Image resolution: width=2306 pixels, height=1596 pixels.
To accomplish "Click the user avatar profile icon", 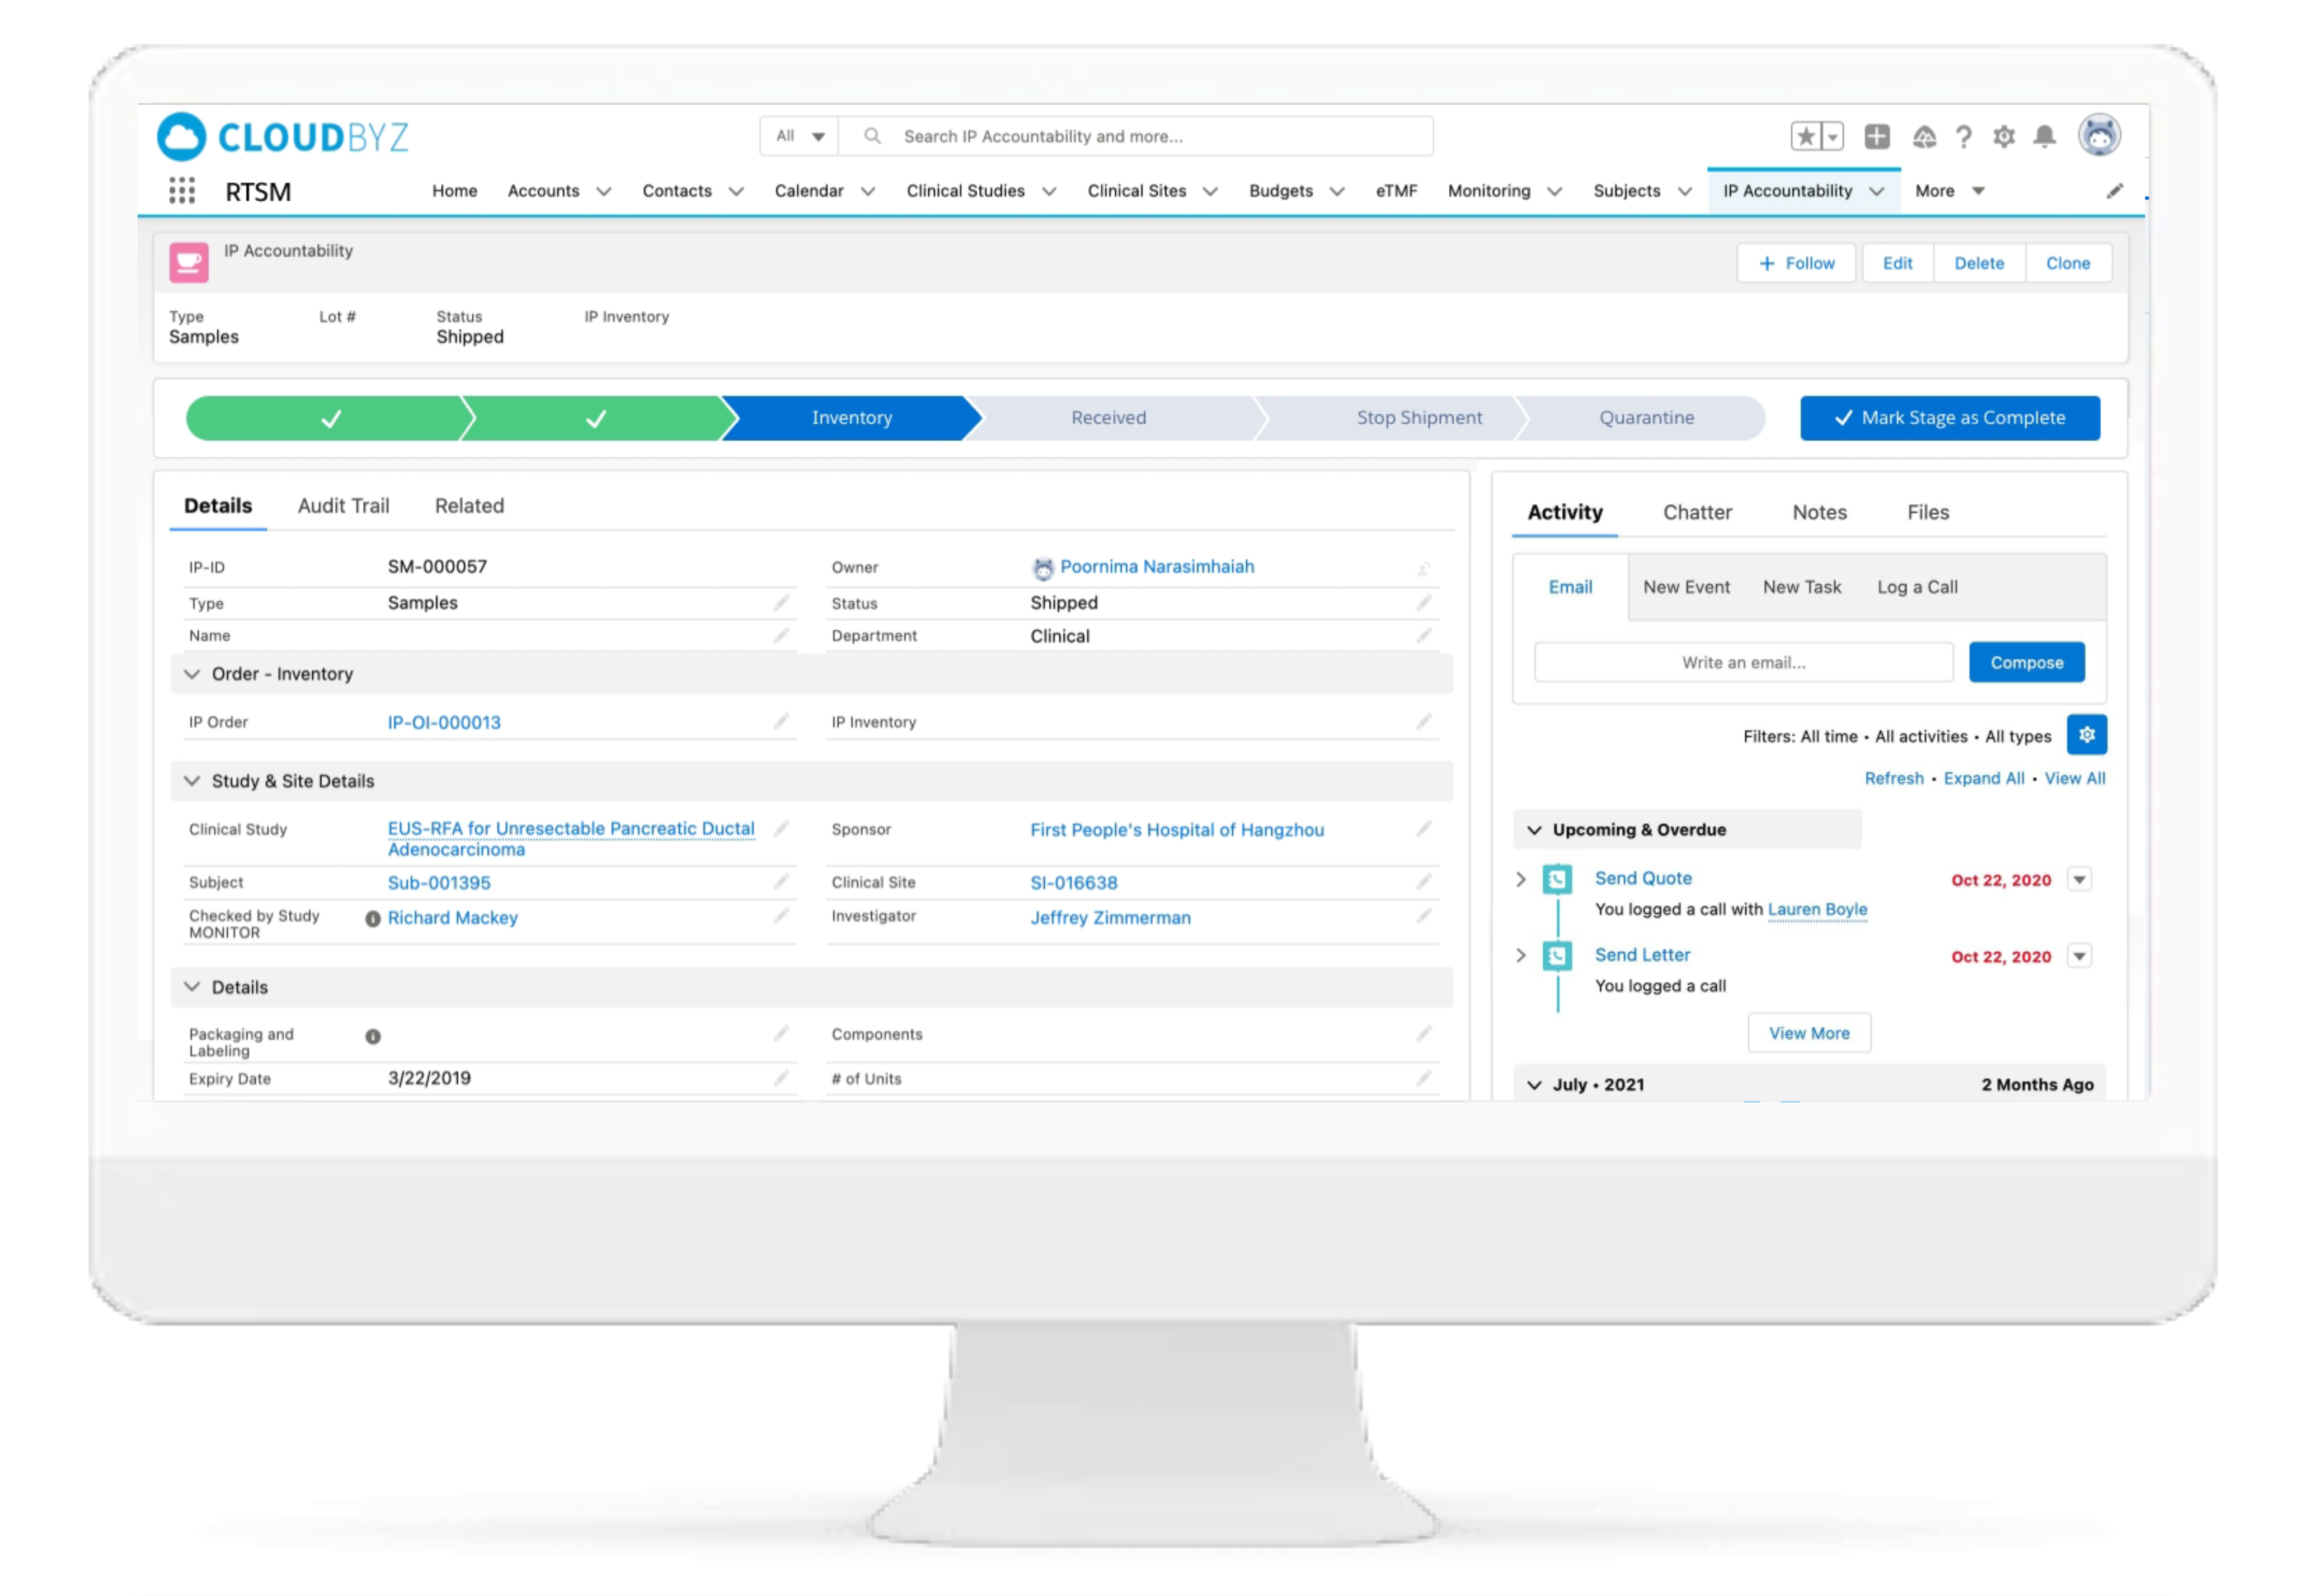I will [2098, 135].
